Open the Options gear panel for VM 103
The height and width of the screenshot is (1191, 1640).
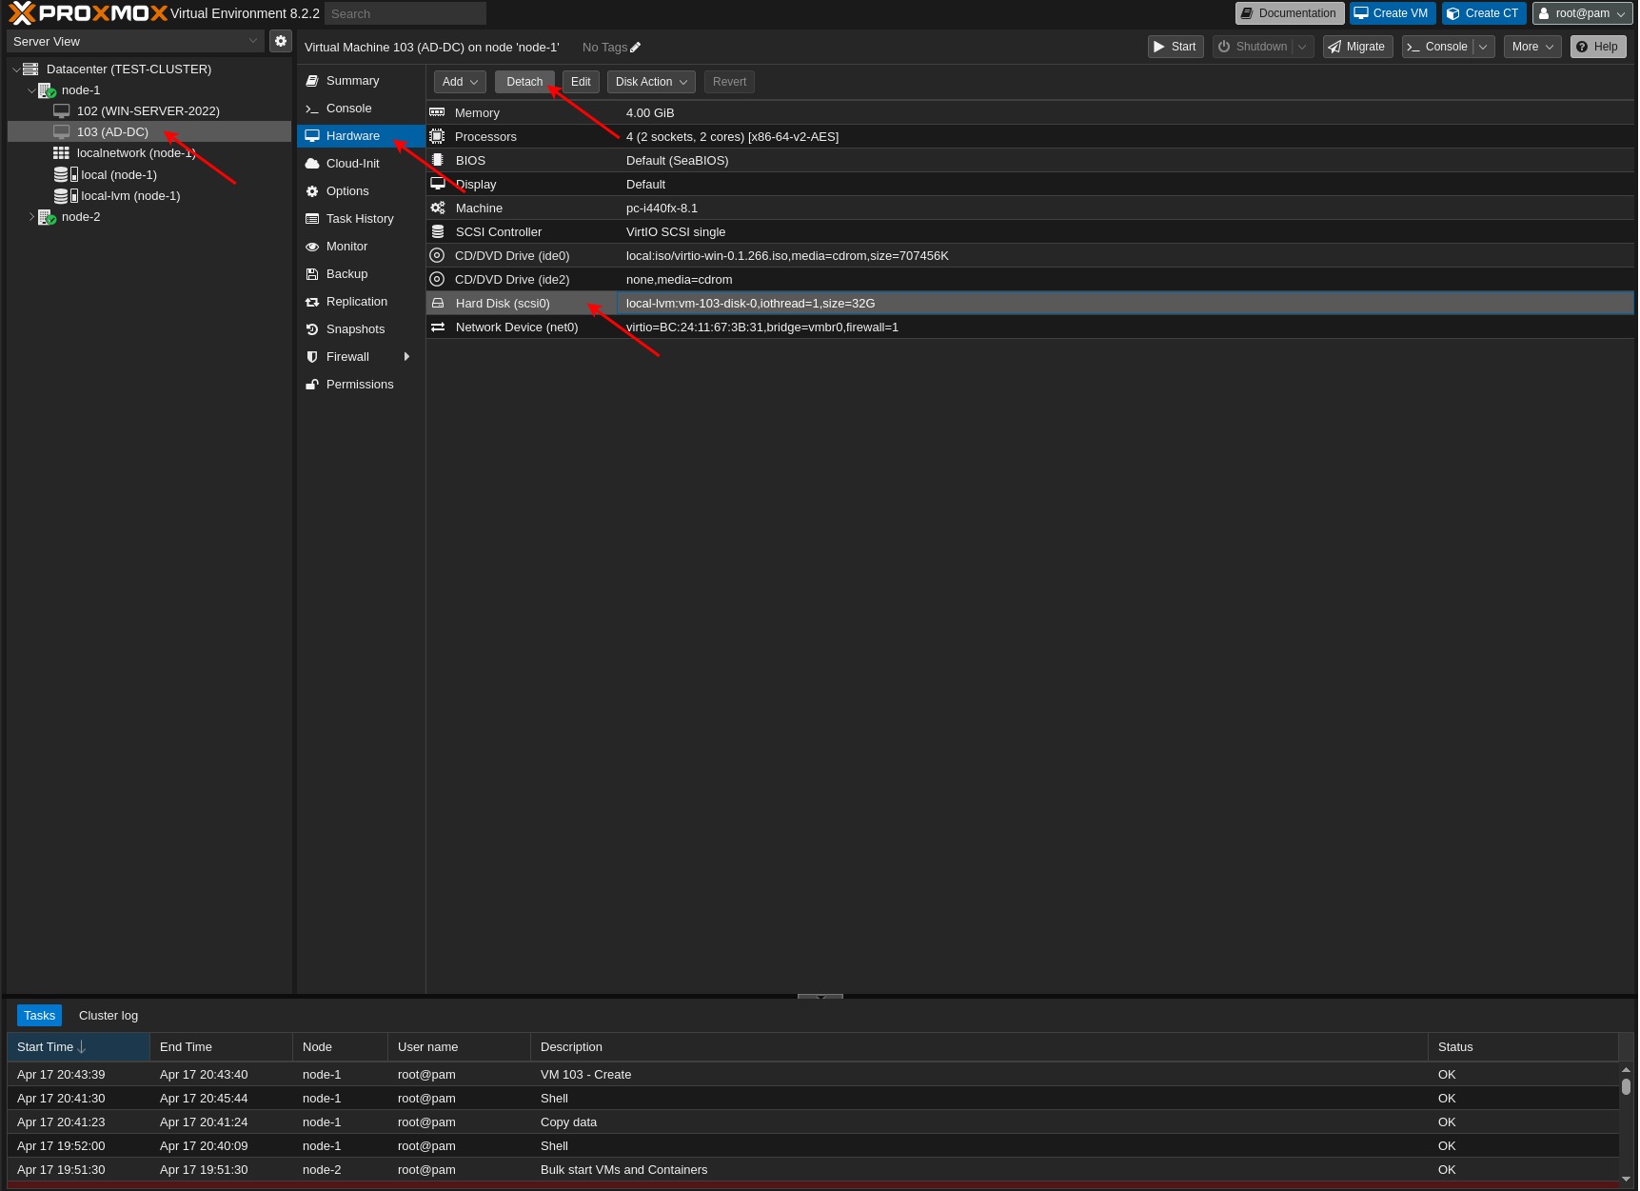[x=347, y=190]
